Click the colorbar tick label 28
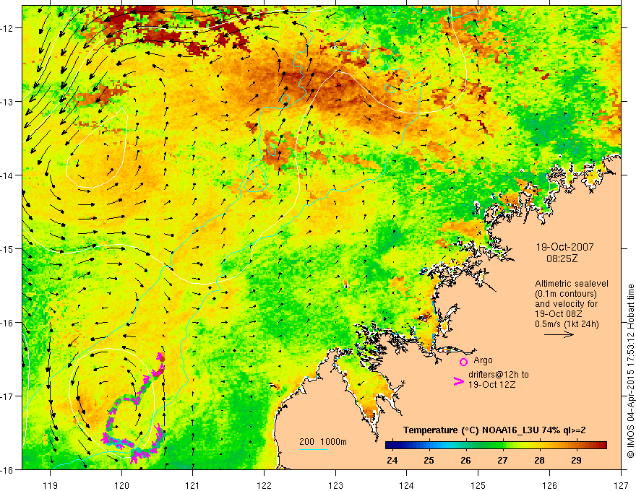 click(x=539, y=461)
